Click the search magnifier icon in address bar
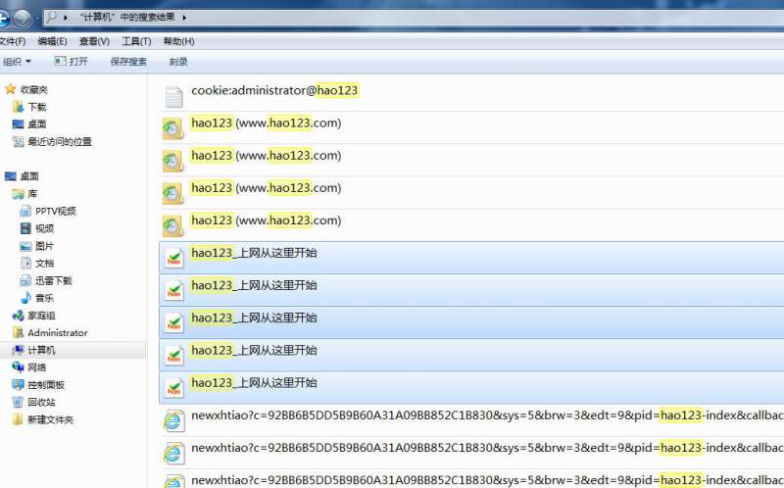The image size is (784, 488). [x=52, y=17]
